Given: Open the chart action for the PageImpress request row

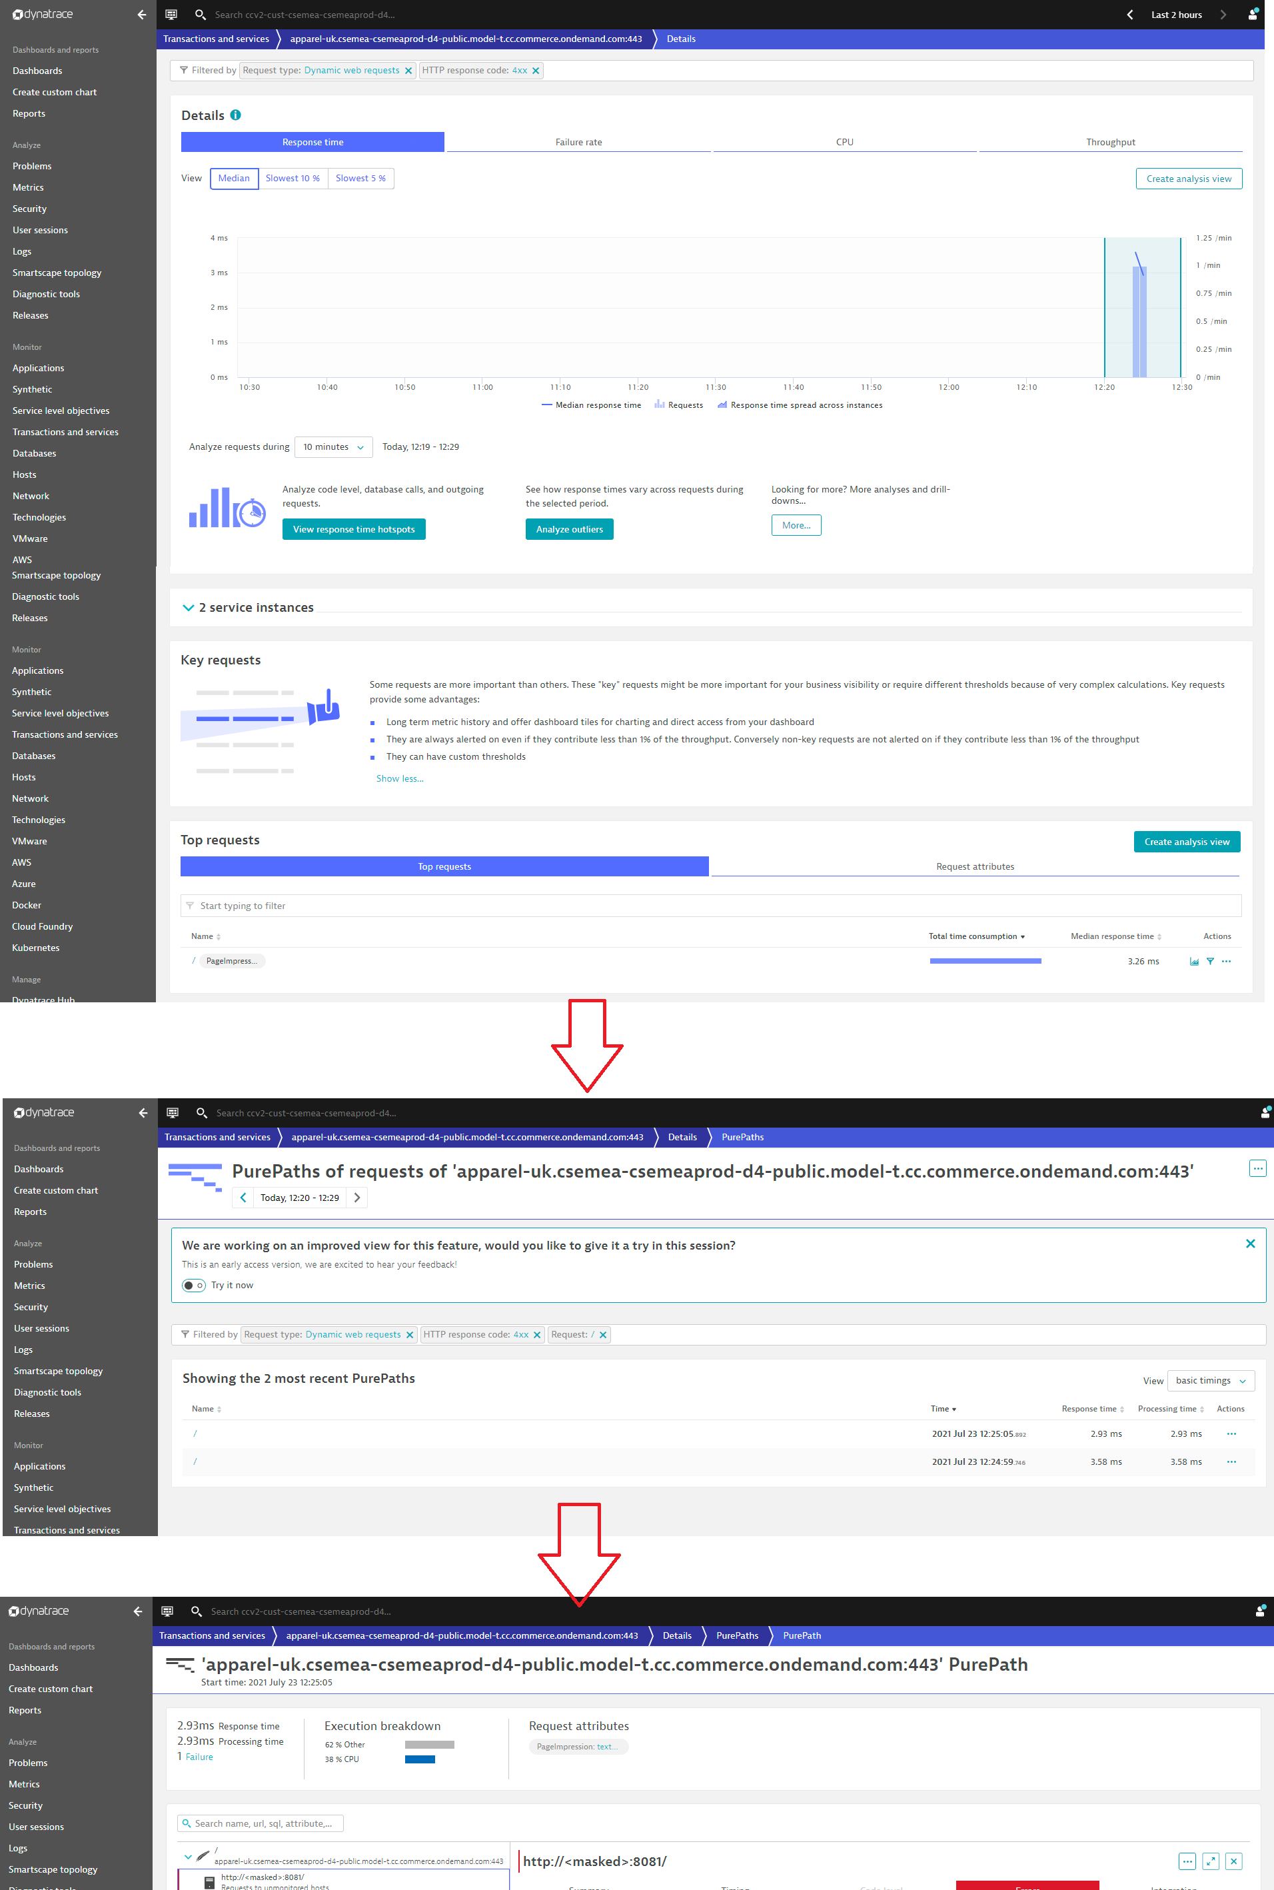Looking at the screenshot, I should (1194, 961).
